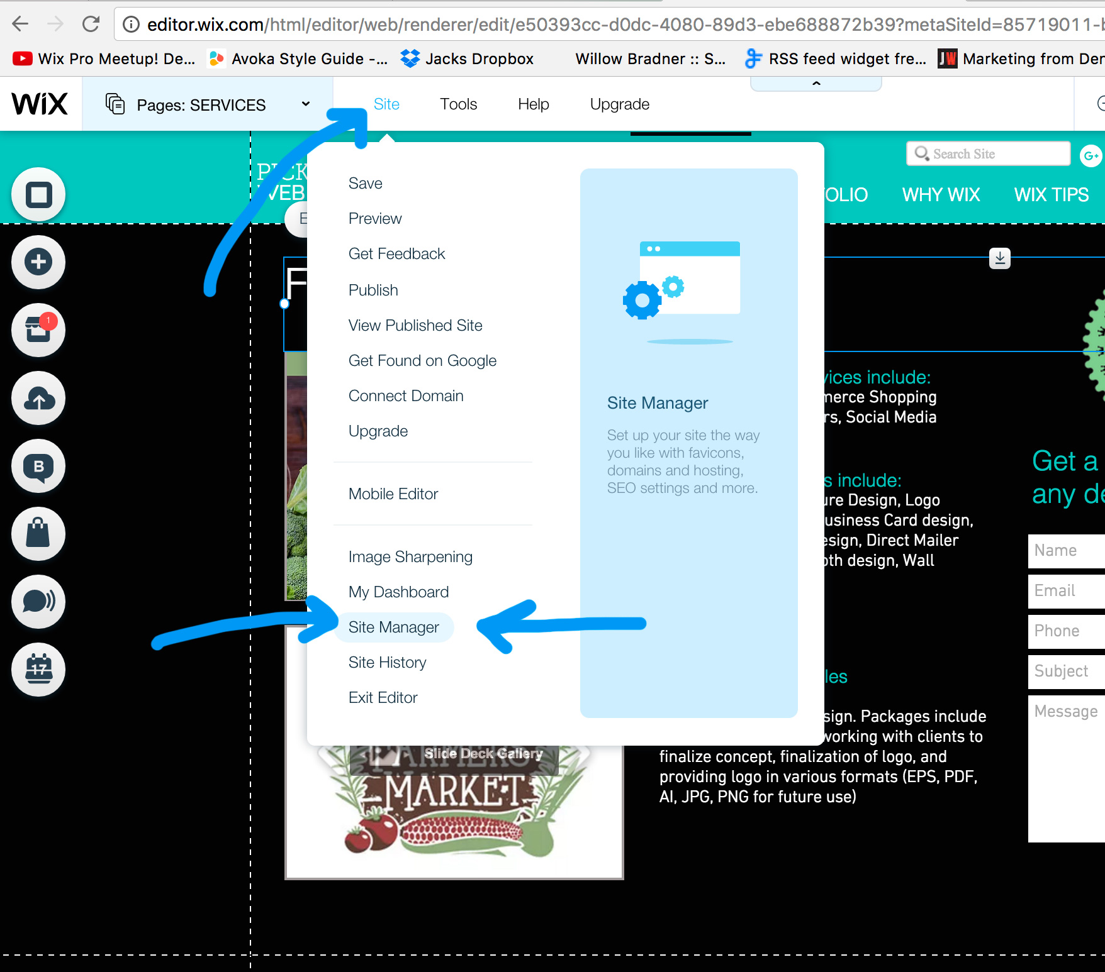Image resolution: width=1105 pixels, height=972 pixels.
Task: Click Upgrade in the top menu bar
Action: click(620, 104)
